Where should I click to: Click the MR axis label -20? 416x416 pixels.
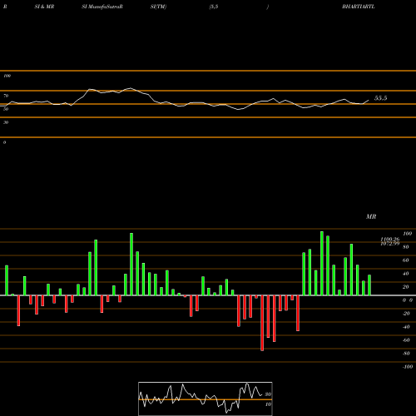(406, 314)
